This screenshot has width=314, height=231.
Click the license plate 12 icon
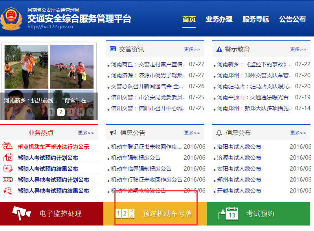pos(125,214)
